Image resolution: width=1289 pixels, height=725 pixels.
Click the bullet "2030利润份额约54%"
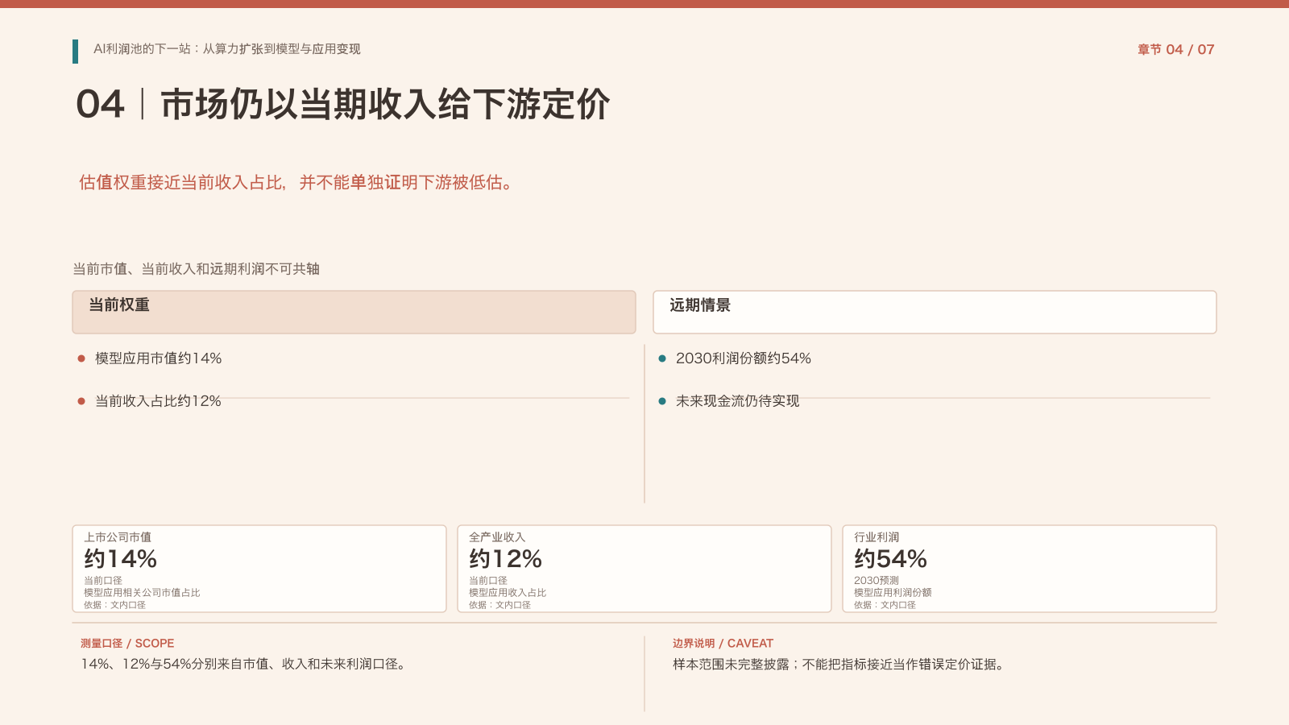[x=744, y=358]
